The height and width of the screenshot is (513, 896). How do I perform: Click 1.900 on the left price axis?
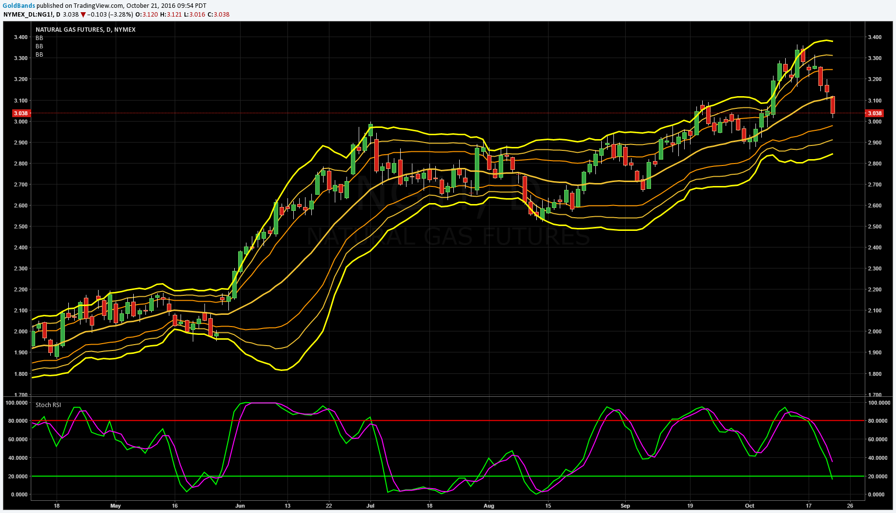(21, 352)
